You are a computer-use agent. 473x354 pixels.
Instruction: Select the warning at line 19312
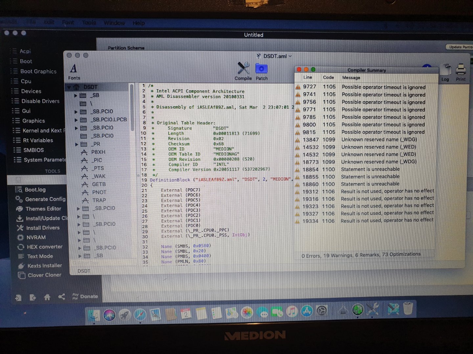click(365, 191)
